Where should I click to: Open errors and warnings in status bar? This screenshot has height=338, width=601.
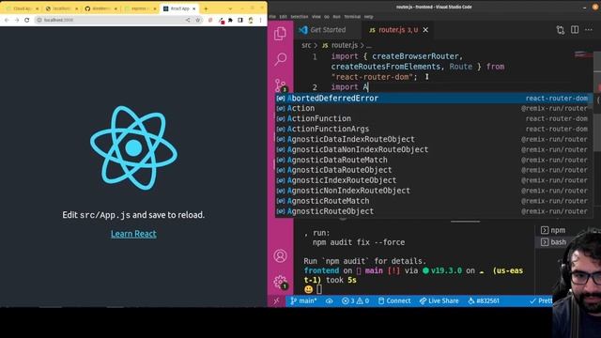[355, 301]
